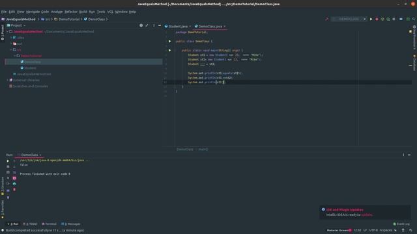Open Run panel options vertical dots icon
This screenshot has width=417, height=234.
403,155
